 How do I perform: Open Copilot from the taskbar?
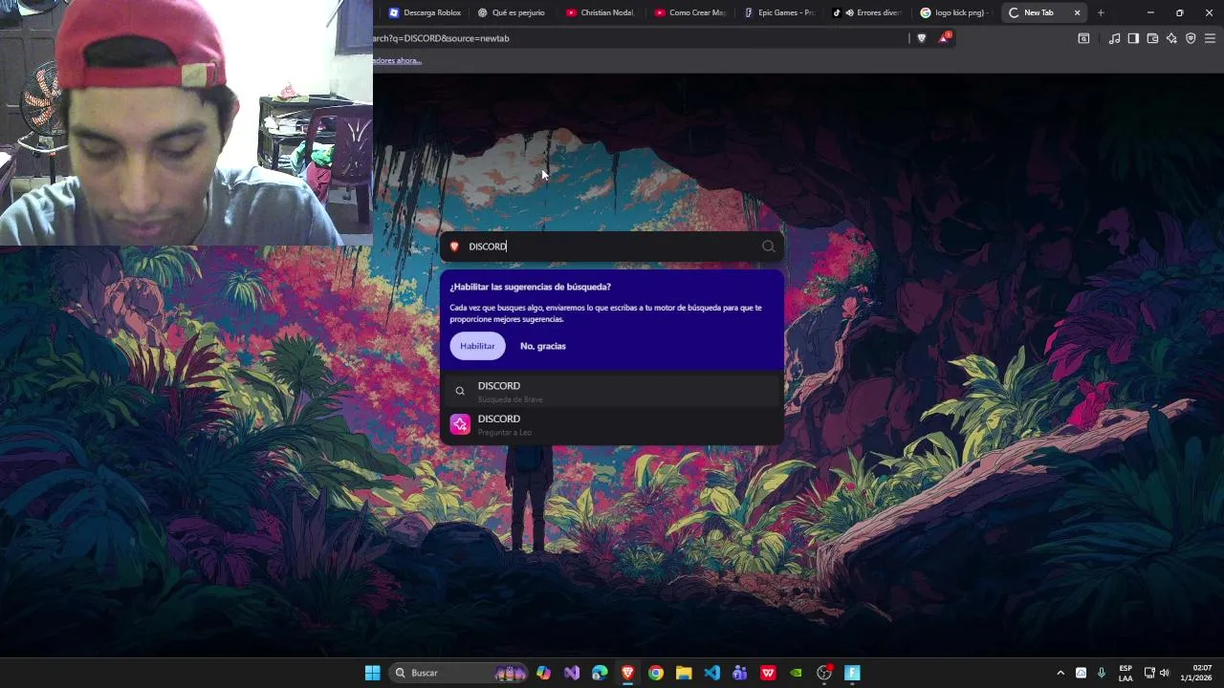click(544, 673)
